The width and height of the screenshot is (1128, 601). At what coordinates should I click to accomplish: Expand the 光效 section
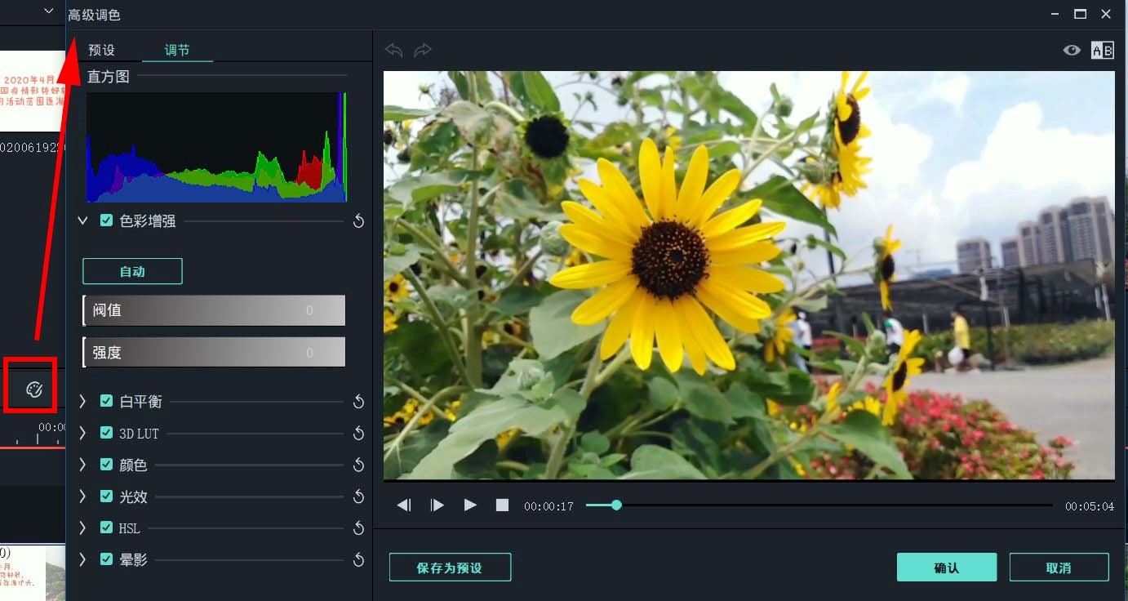click(82, 496)
